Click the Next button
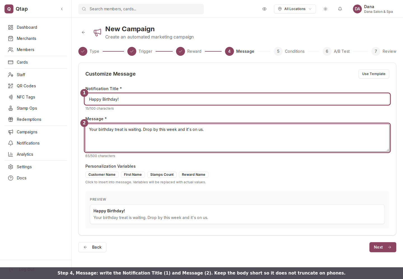Viewport: 403px width, 279px height. [x=383, y=247]
